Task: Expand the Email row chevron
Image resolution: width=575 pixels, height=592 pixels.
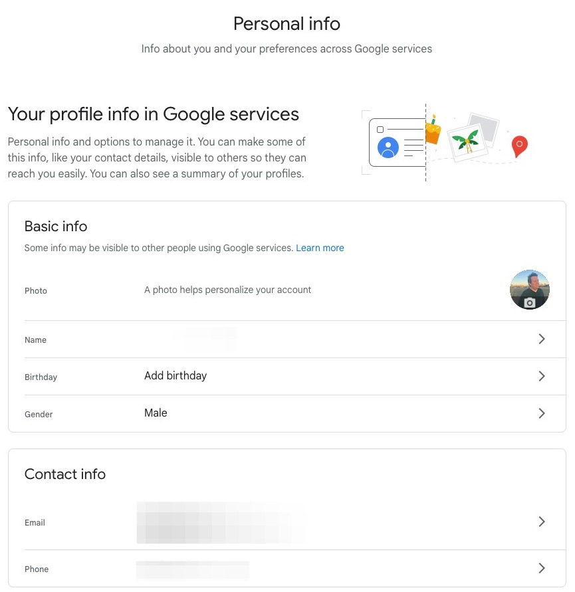Action: (541, 522)
